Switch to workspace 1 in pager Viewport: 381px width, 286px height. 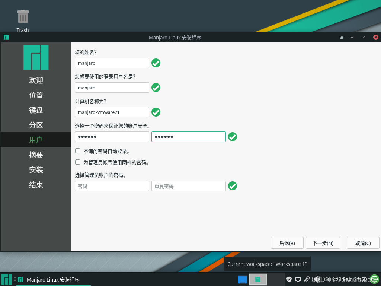coord(258,279)
